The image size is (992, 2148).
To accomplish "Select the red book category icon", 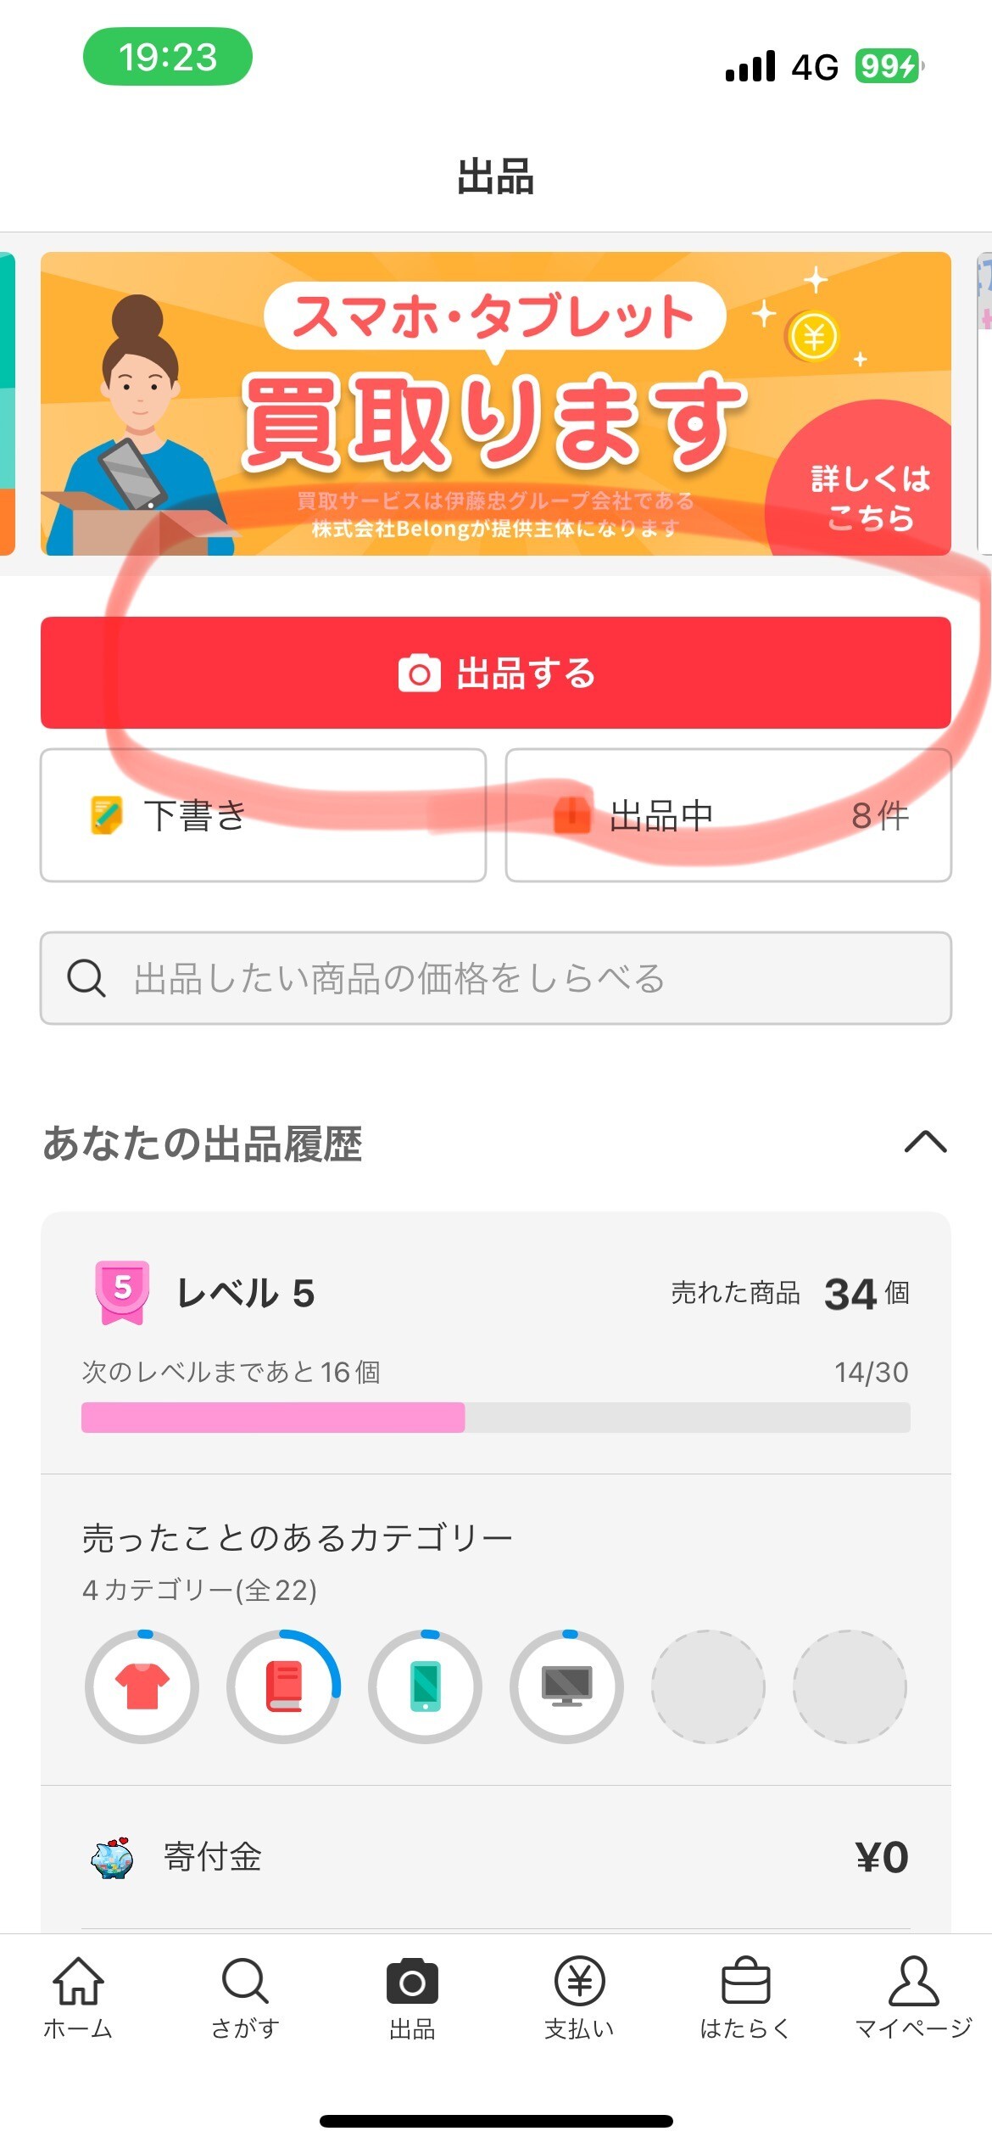I will [x=283, y=1686].
